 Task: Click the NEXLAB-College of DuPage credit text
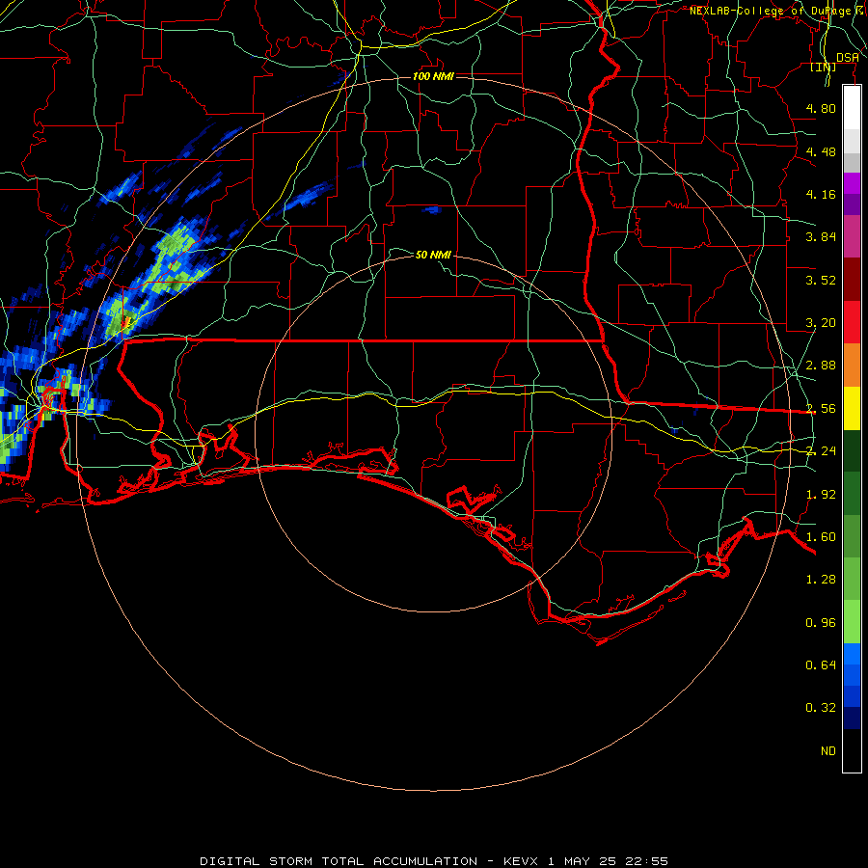coord(770,11)
